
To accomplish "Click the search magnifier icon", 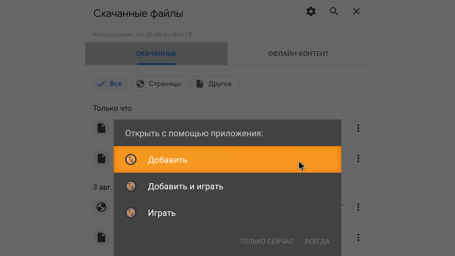I will 334,11.
